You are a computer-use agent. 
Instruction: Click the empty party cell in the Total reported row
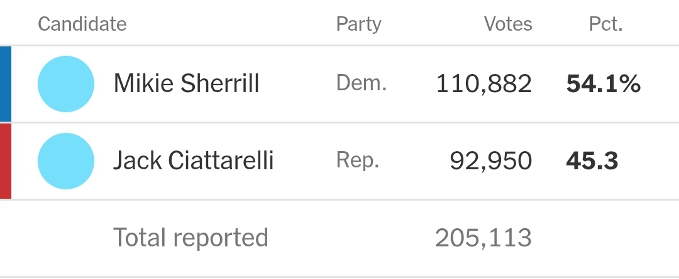tap(358, 238)
